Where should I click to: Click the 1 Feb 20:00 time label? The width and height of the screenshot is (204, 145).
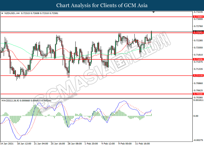91,144
